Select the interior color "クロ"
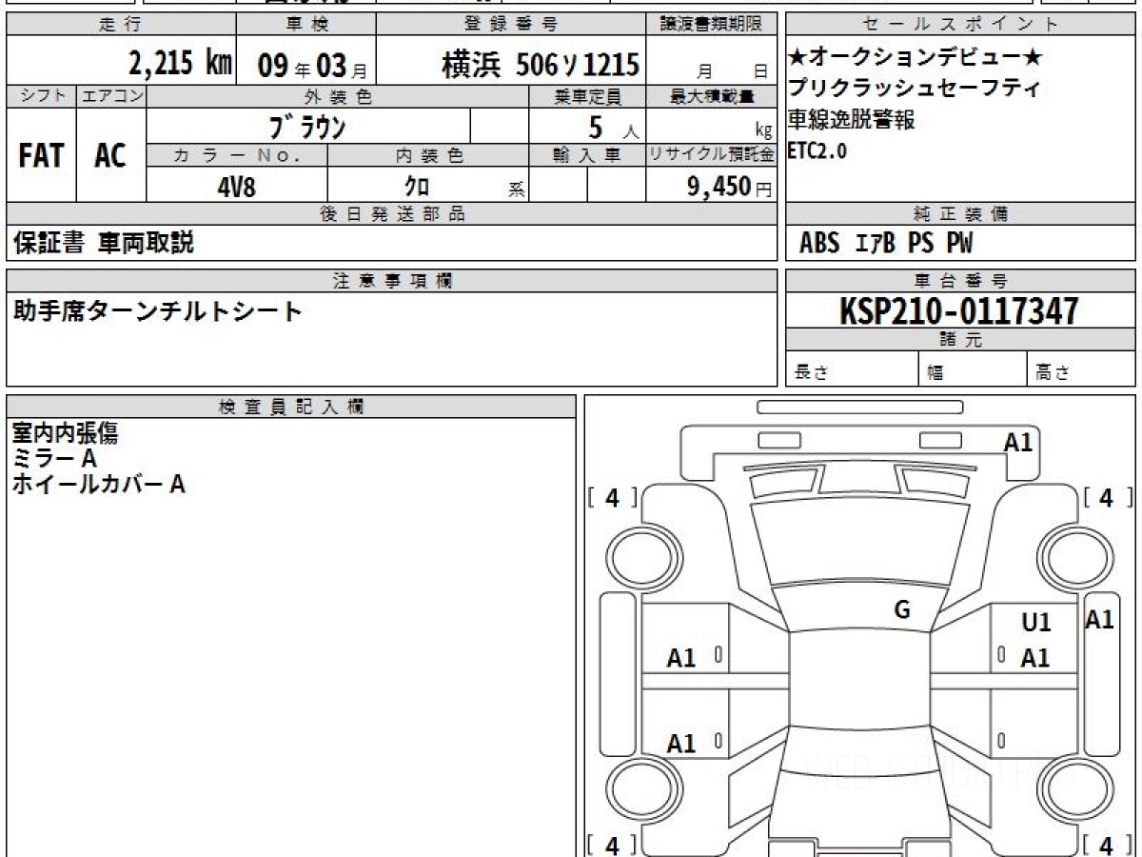Screen dimensions: 1142x857 point(417,187)
